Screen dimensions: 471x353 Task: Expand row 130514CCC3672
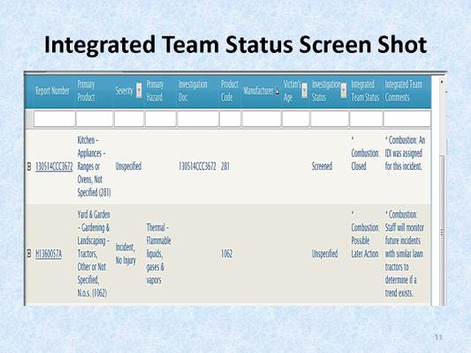point(29,166)
